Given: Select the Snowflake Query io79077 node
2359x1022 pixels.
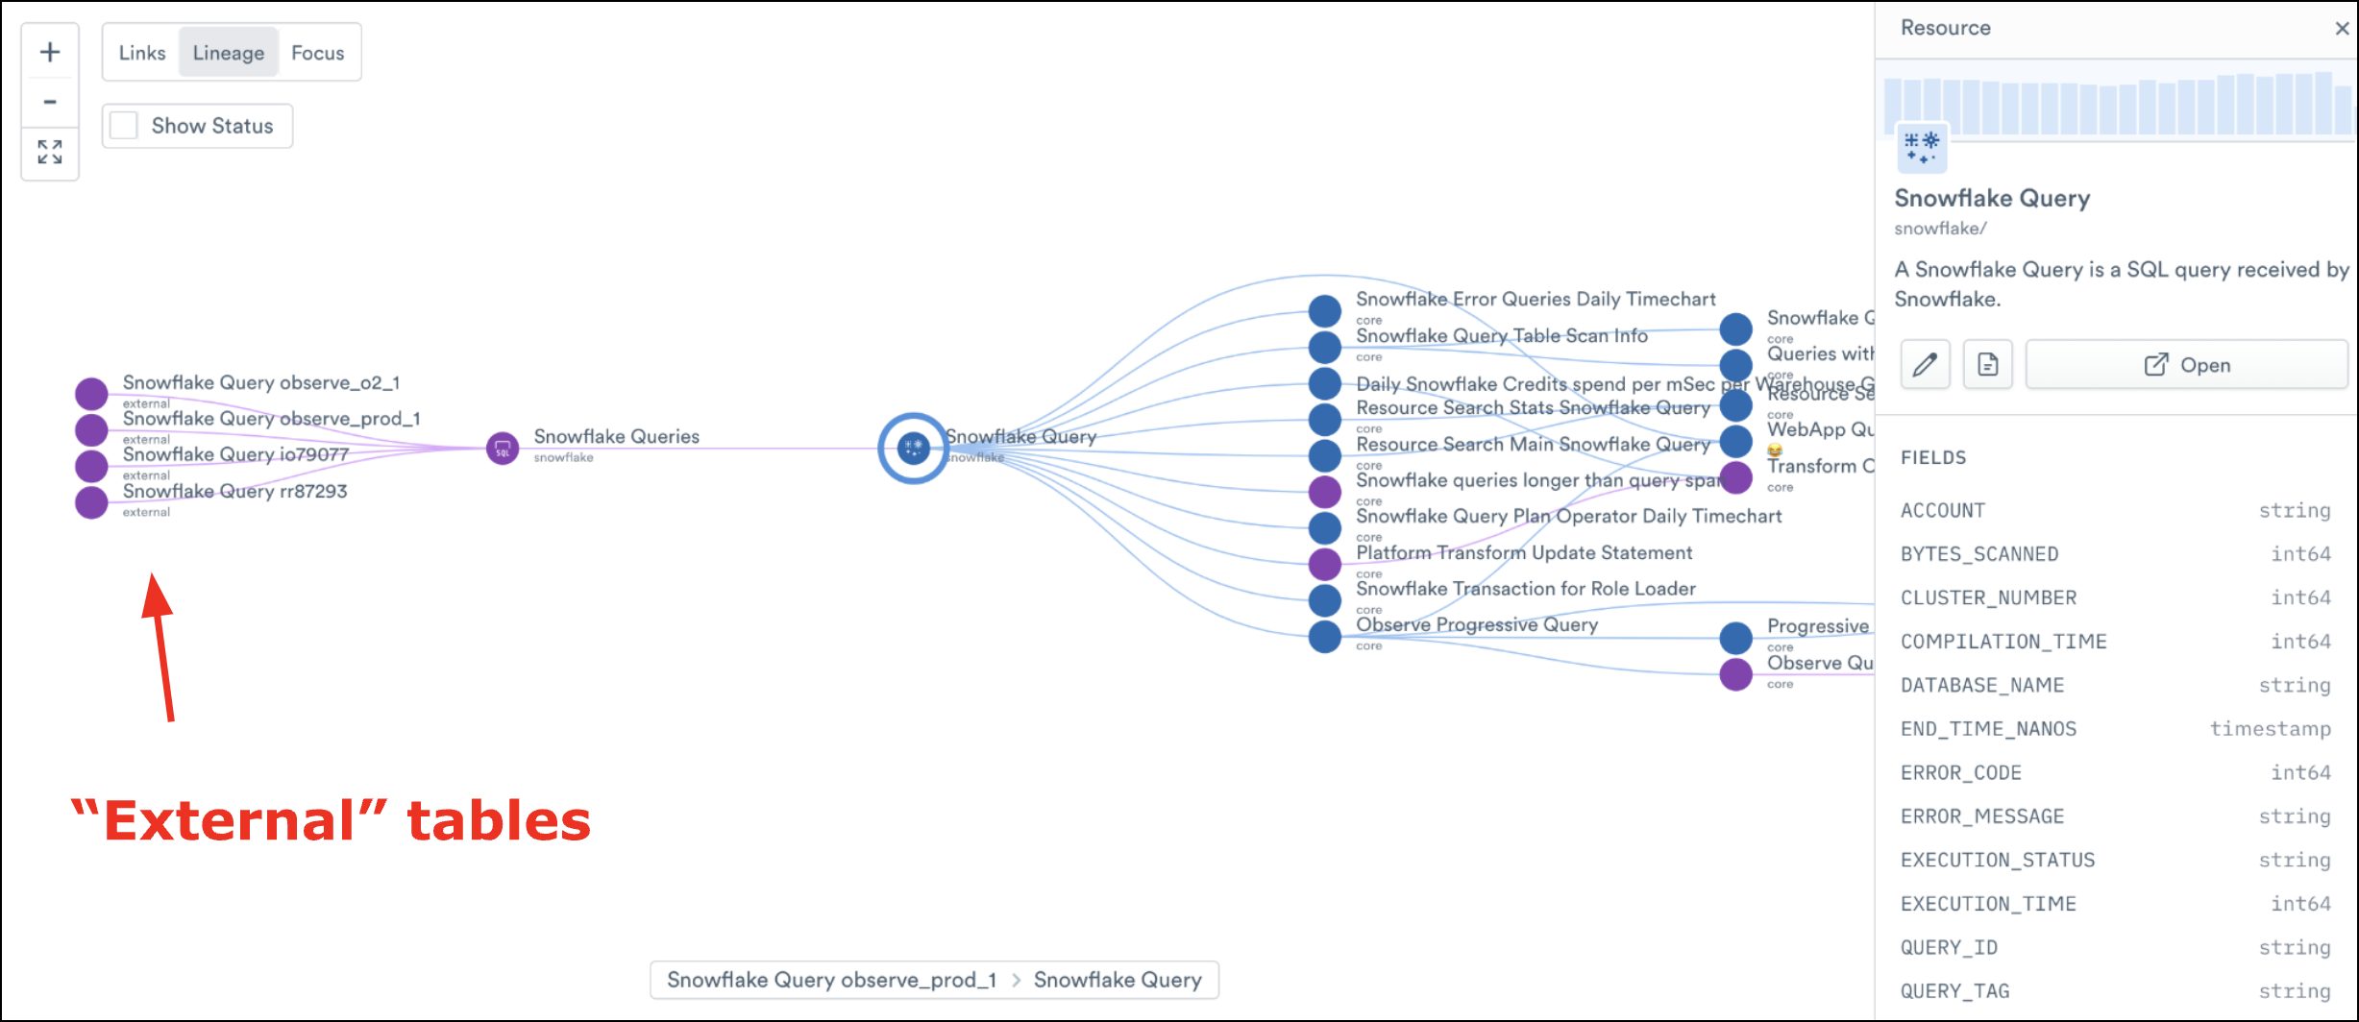Looking at the screenshot, I should point(91,466).
